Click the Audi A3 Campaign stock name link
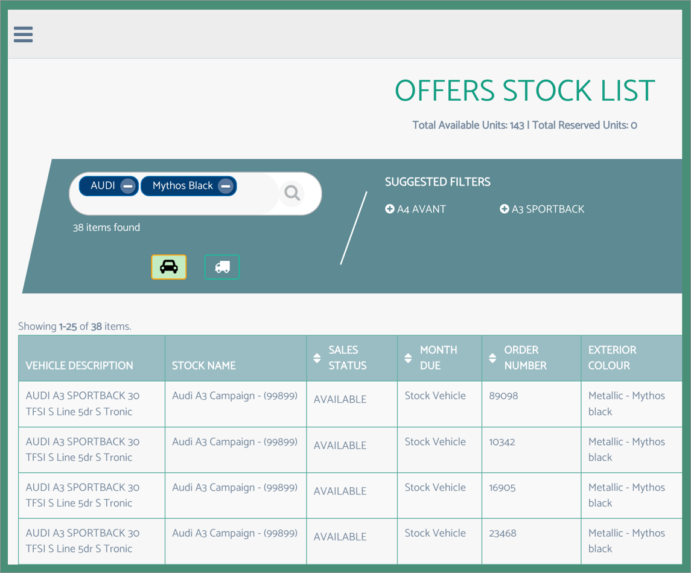The width and height of the screenshot is (691, 573). point(236,396)
